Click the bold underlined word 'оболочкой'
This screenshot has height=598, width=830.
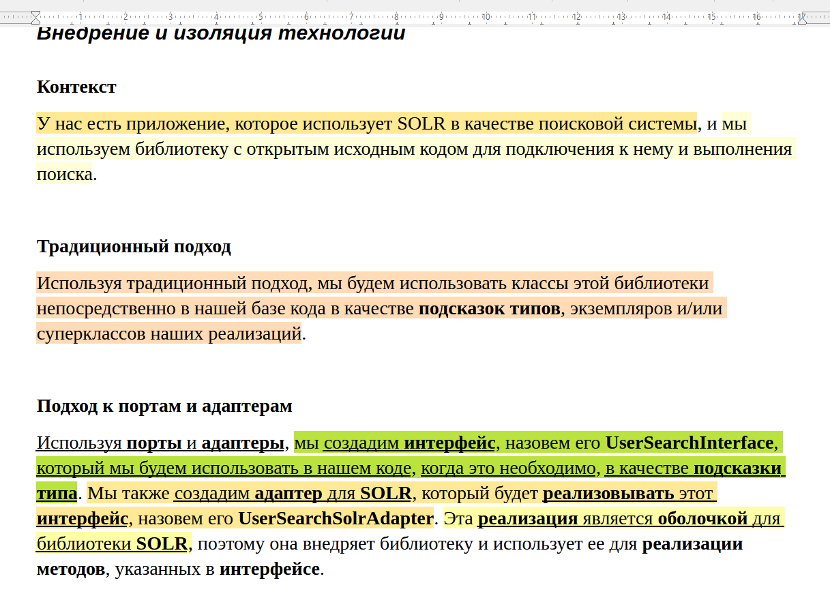tap(702, 519)
